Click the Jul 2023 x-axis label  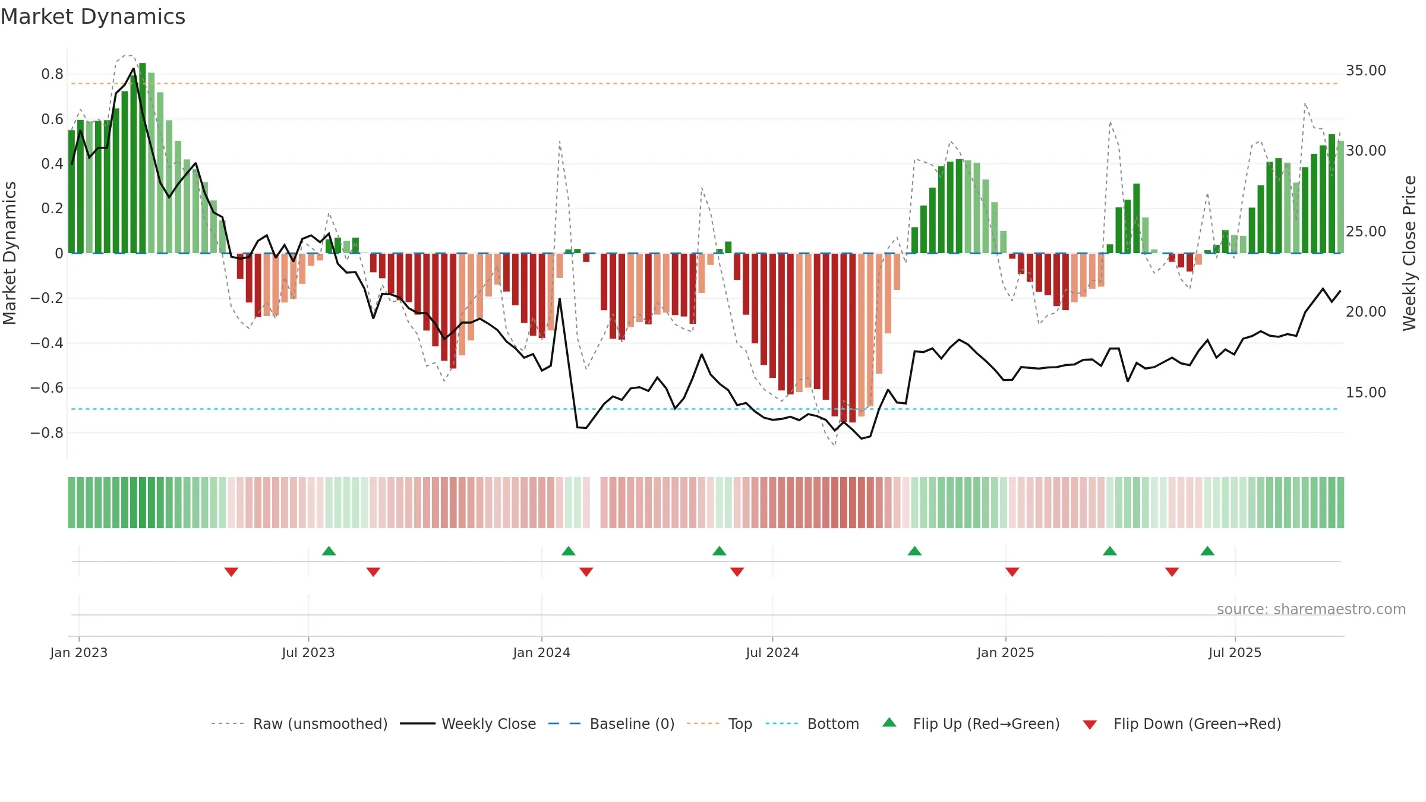point(308,652)
